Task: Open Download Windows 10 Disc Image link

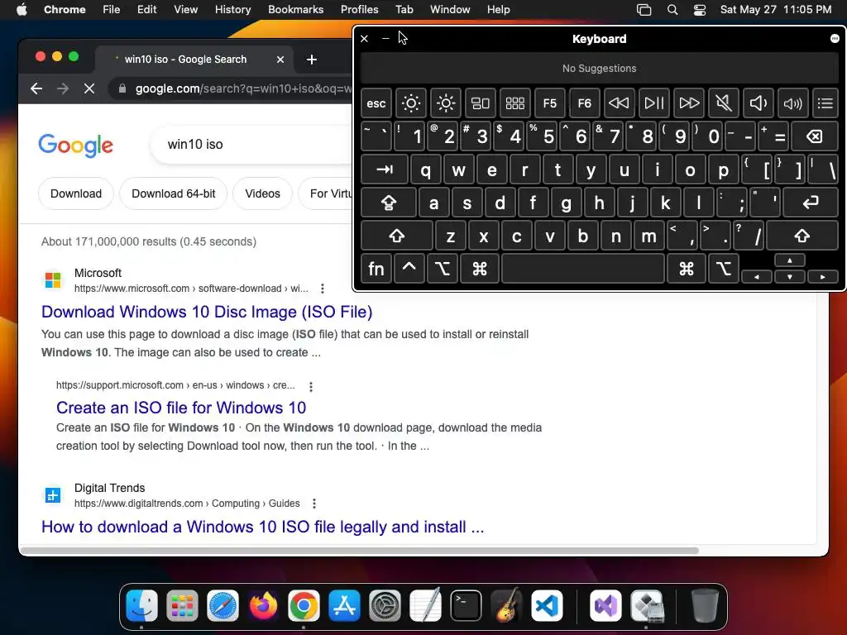Action: click(207, 312)
